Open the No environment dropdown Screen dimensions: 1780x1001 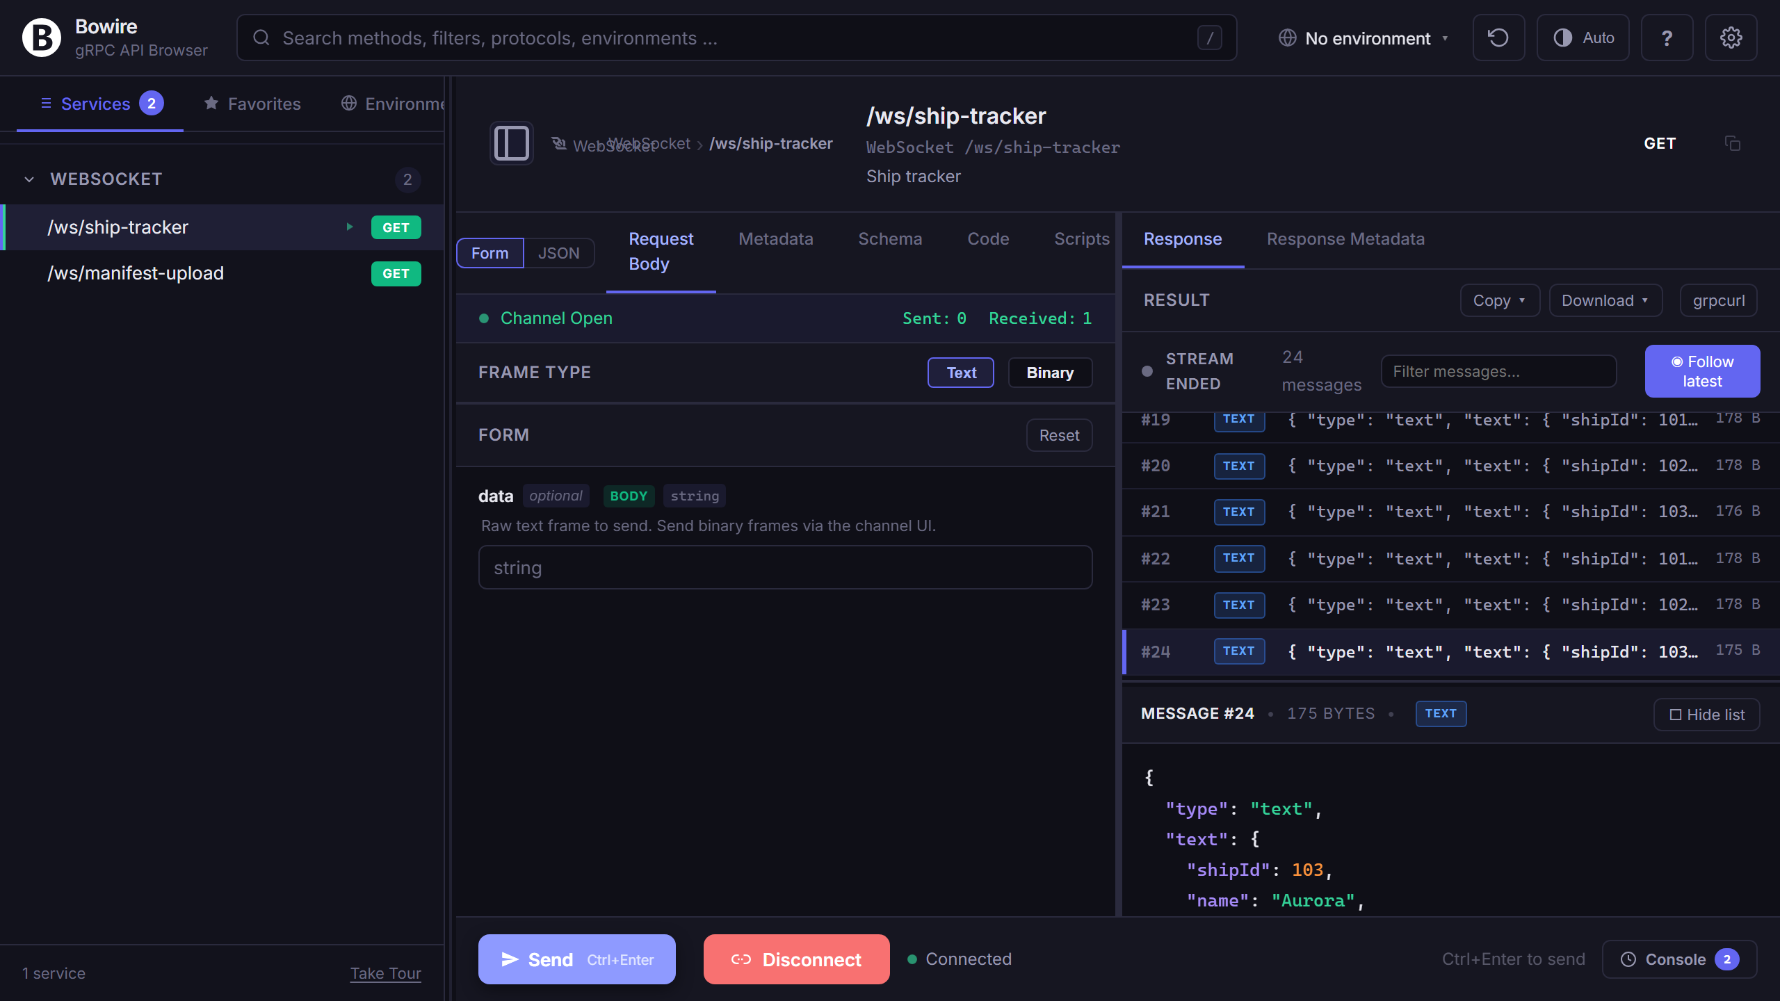1364,38
